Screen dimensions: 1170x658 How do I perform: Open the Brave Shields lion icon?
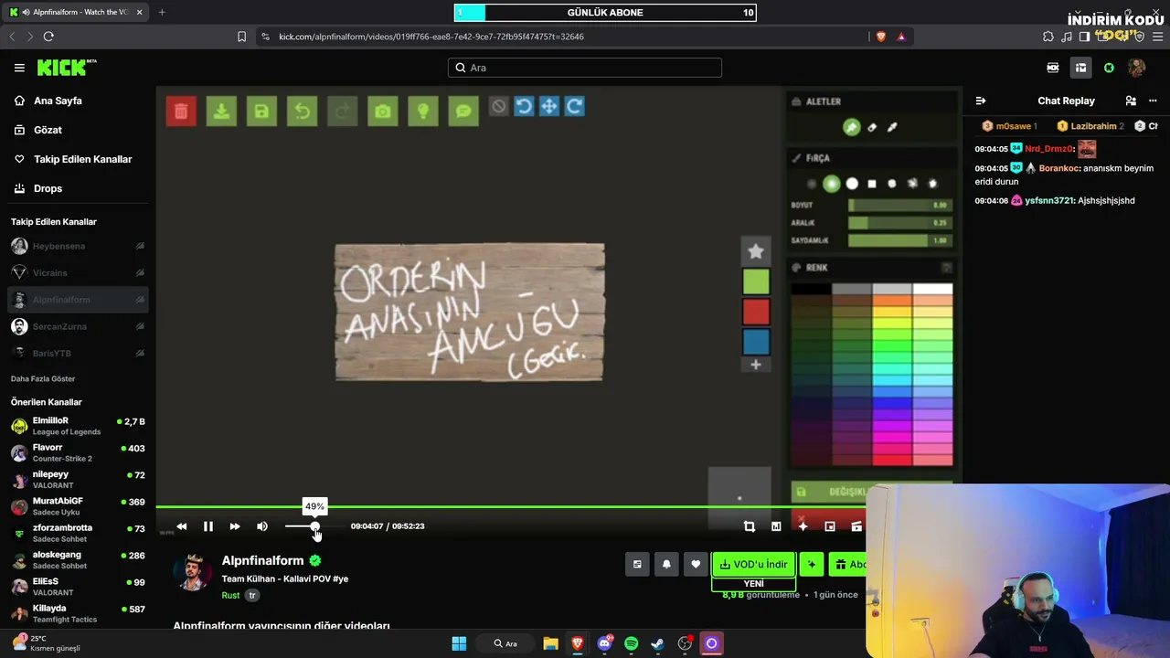881,37
